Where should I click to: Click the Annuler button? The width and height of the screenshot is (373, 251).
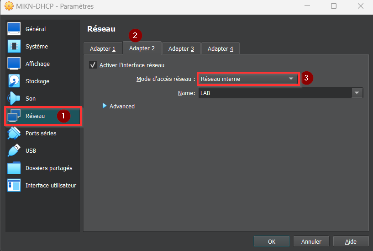(311, 241)
